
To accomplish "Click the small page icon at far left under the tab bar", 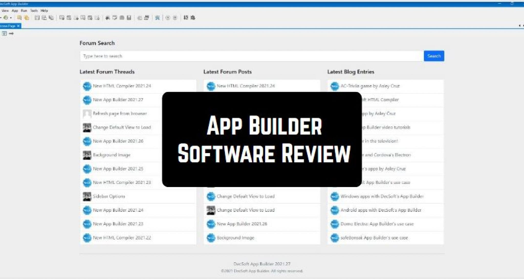I will [x=5, y=33].
